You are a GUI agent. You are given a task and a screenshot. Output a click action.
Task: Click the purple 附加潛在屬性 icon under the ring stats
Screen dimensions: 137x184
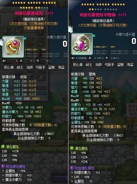pos(3,166)
